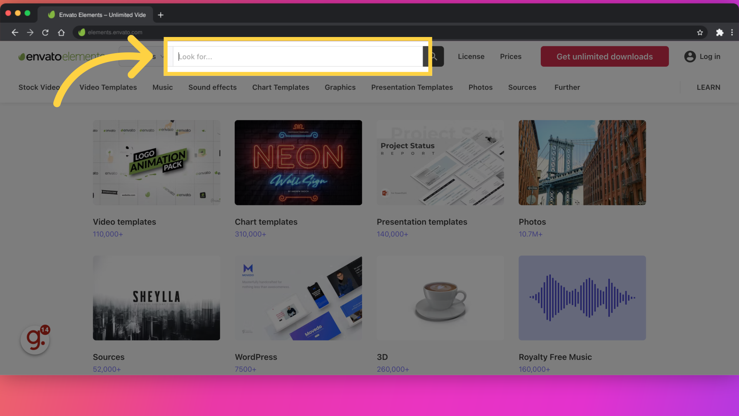This screenshot has width=739, height=416.
Task: Bookmark page with the star icon
Action: click(700, 32)
